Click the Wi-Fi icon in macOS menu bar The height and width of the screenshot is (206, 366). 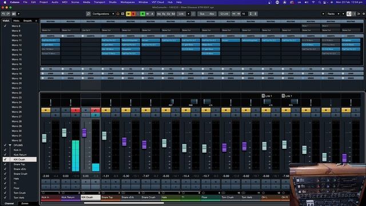(313, 2)
